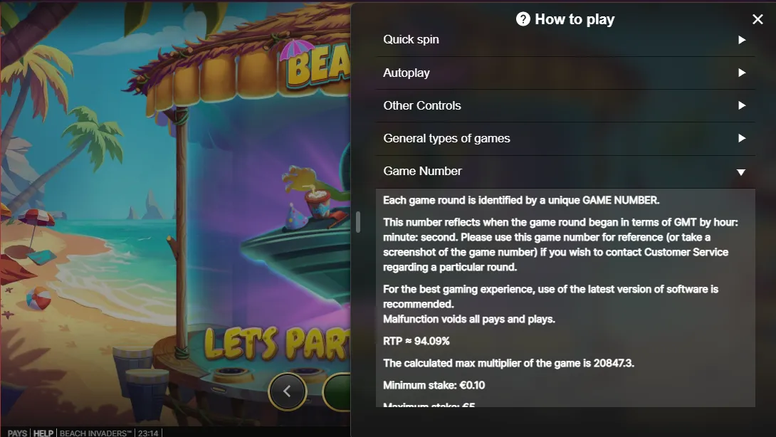The width and height of the screenshot is (776, 437).
Task: Close the How to play panel
Action: pyautogui.click(x=757, y=19)
